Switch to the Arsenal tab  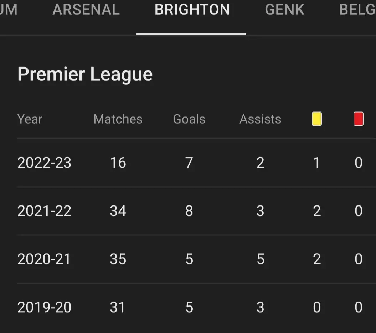[86, 10]
